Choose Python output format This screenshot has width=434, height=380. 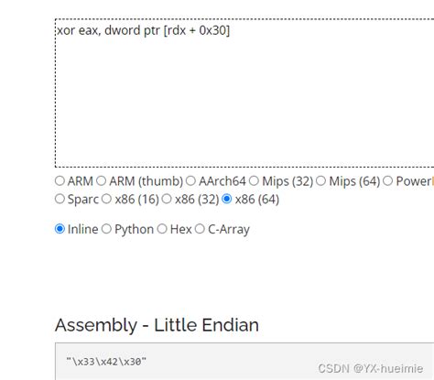pyautogui.click(x=106, y=229)
